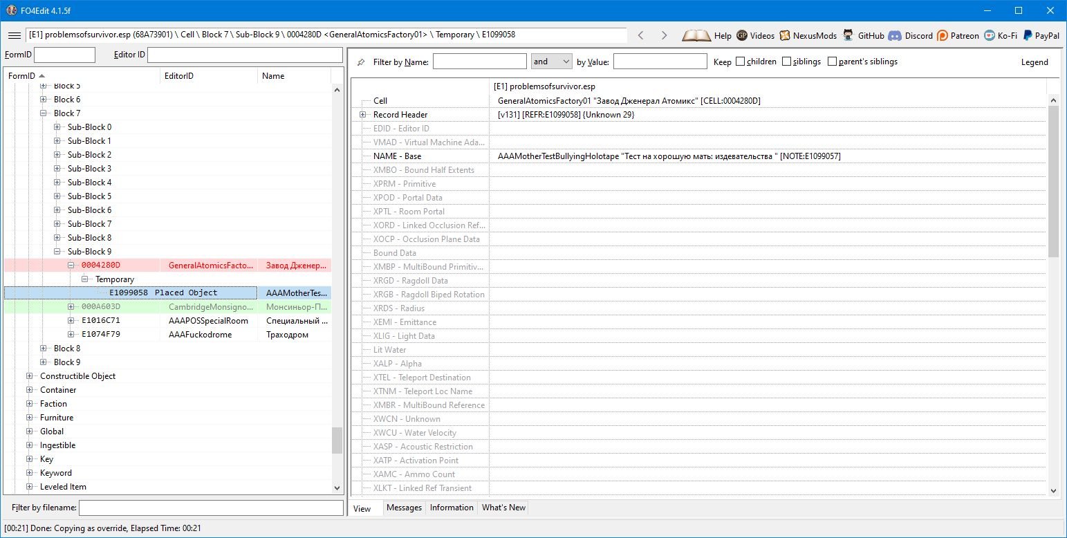Open the Ko-Fi icon link
This screenshot has width=1067, height=538.
coord(990,35)
